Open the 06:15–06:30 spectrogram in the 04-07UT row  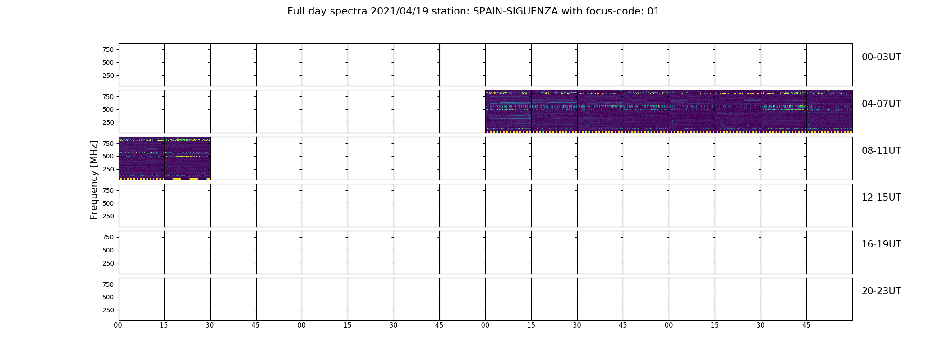click(x=554, y=112)
